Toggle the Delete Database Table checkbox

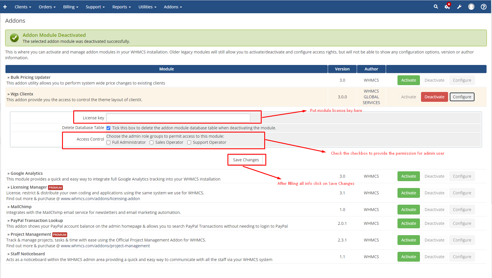(109, 128)
